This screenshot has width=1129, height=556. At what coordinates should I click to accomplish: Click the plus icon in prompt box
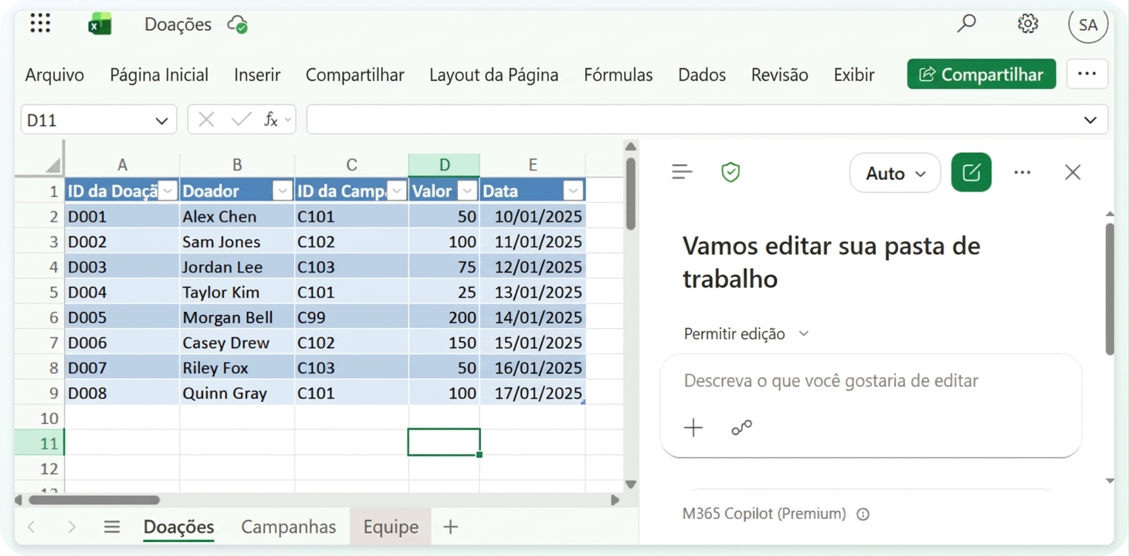pos(693,428)
